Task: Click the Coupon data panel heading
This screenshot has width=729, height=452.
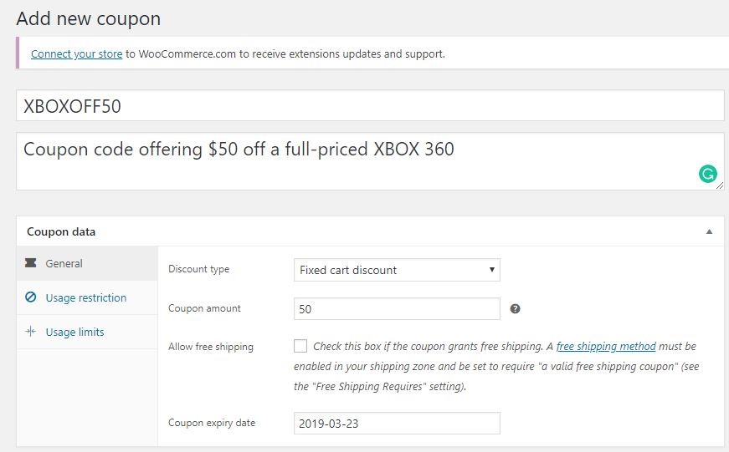Action: [61, 231]
